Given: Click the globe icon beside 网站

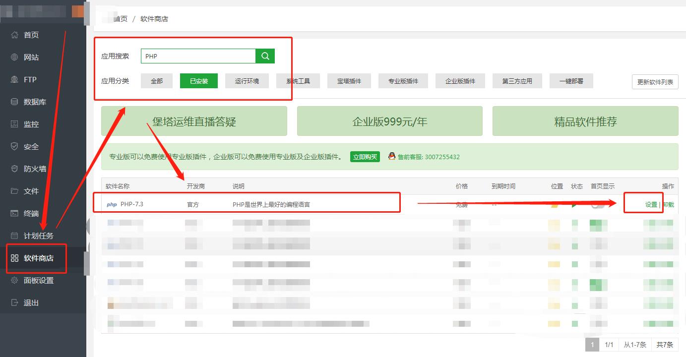Looking at the screenshot, I should coord(14,57).
